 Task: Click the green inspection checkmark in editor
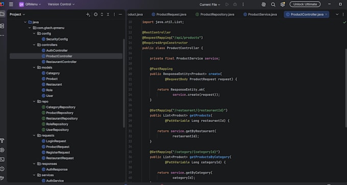point(344,22)
